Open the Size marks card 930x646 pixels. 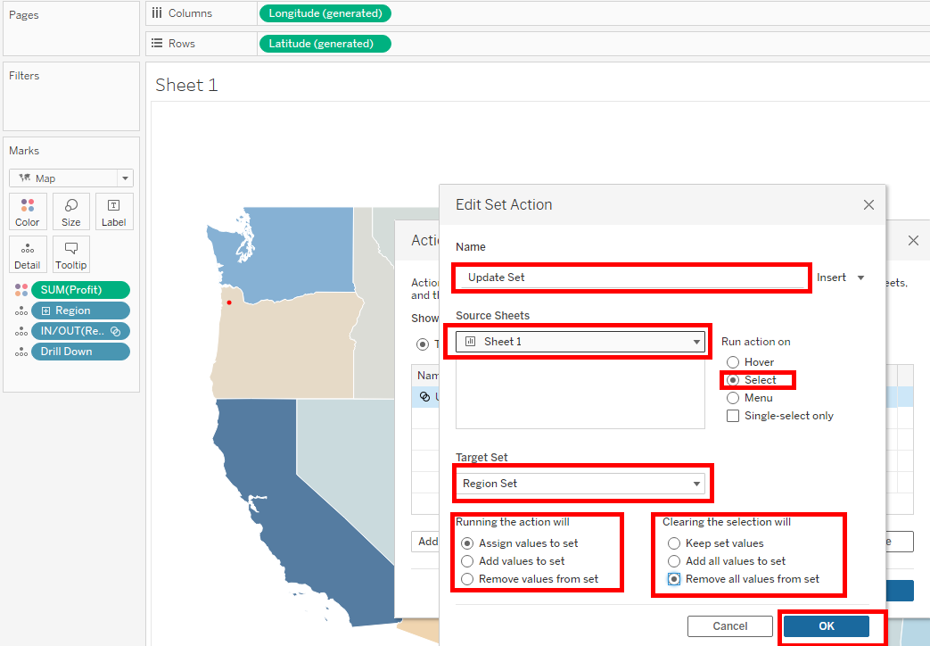[x=71, y=211]
